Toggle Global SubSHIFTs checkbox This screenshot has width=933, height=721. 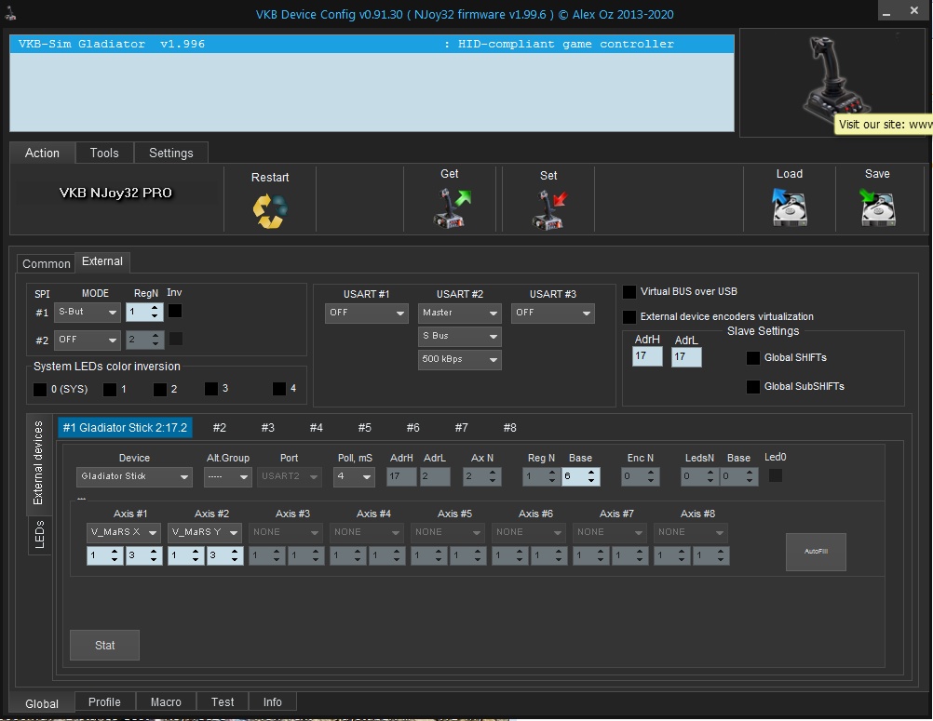(x=752, y=386)
